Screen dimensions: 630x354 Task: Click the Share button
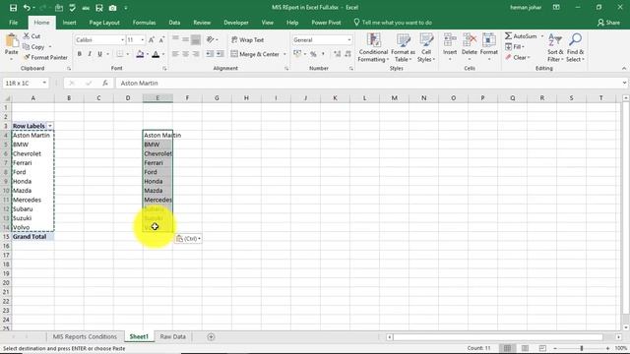click(608, 23)
